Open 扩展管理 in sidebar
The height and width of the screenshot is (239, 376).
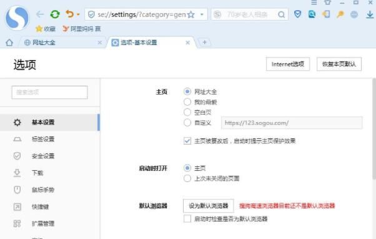pyautogui.click(x=50, y=223)
